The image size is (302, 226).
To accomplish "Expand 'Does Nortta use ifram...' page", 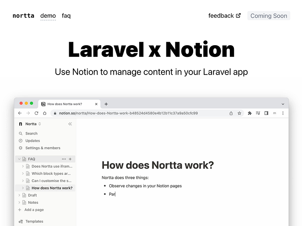I will coord(23,166).
